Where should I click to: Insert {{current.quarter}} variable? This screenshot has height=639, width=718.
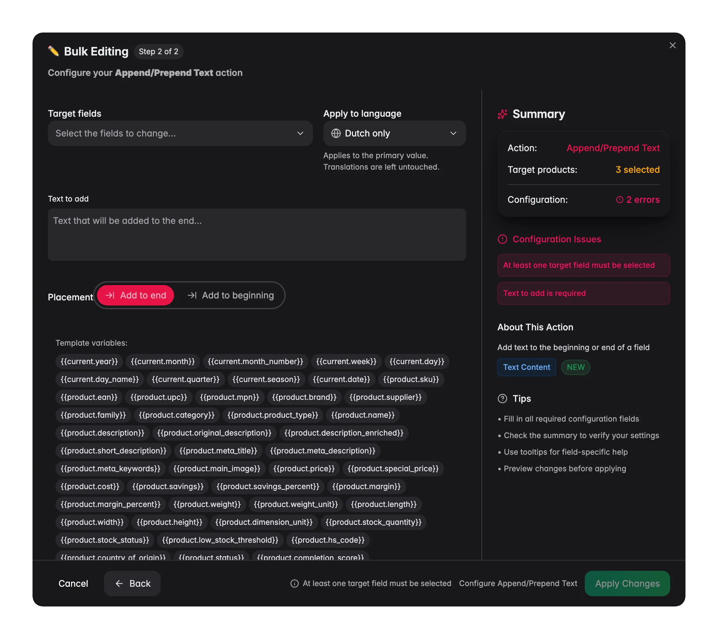[186, 379]
